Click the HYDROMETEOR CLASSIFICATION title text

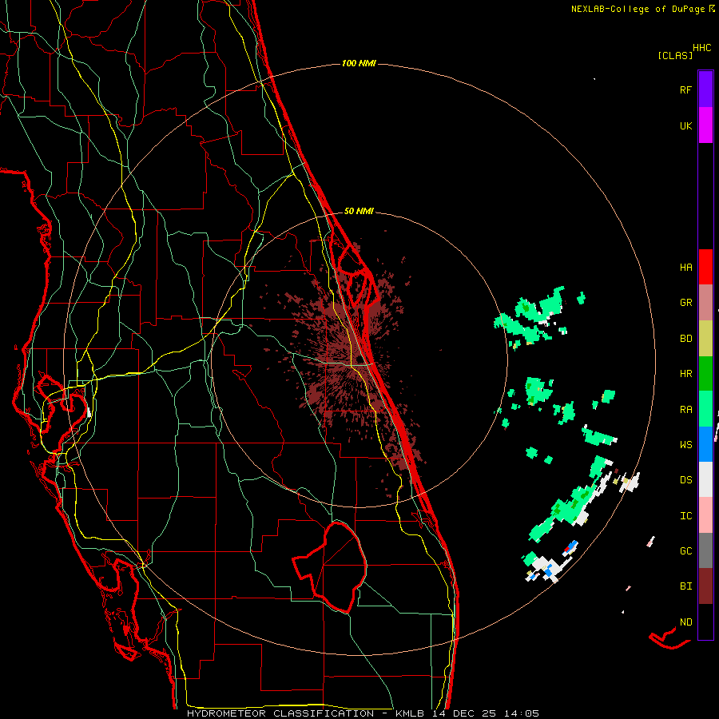280,713
